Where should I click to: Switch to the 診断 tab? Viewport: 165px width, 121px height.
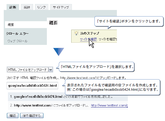tap(13, 7)
